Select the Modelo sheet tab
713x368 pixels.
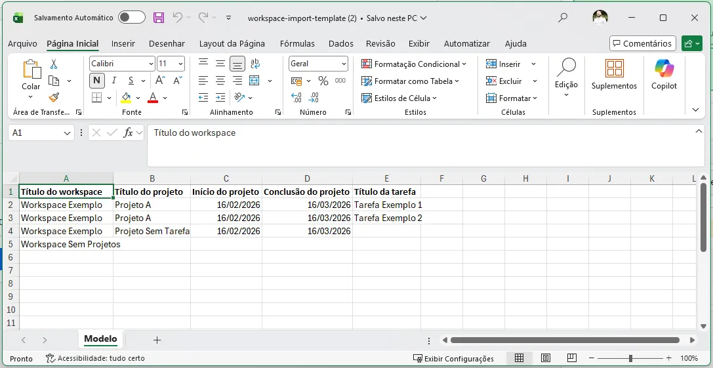pyautogui.click(x=100, y=339)
